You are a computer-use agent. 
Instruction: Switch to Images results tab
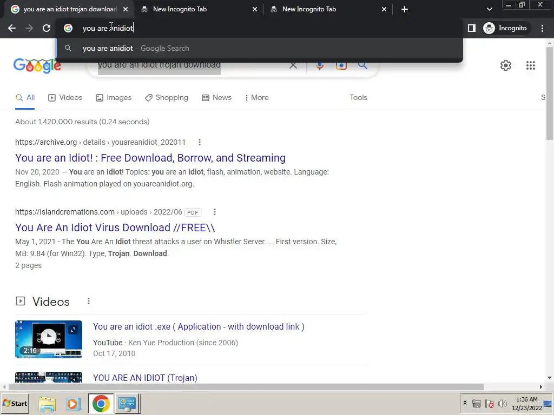tap(114, 98)
